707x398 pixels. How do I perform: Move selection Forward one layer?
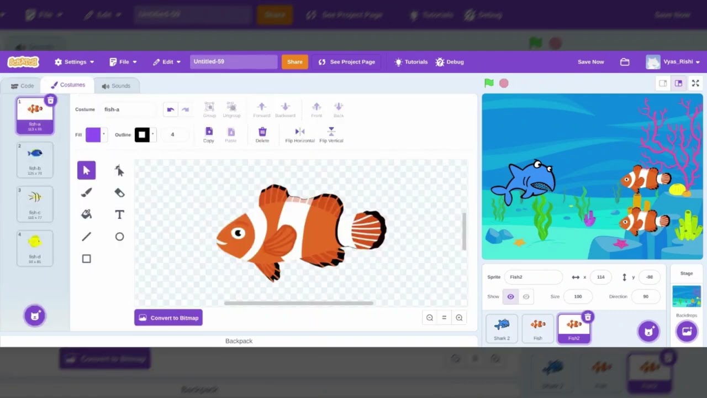[262, 109]
